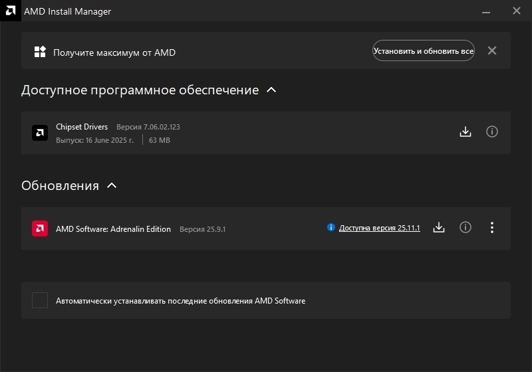Dismiss the Получите максимум от AMD banner

pyautogui.click(x=492, y=50)
